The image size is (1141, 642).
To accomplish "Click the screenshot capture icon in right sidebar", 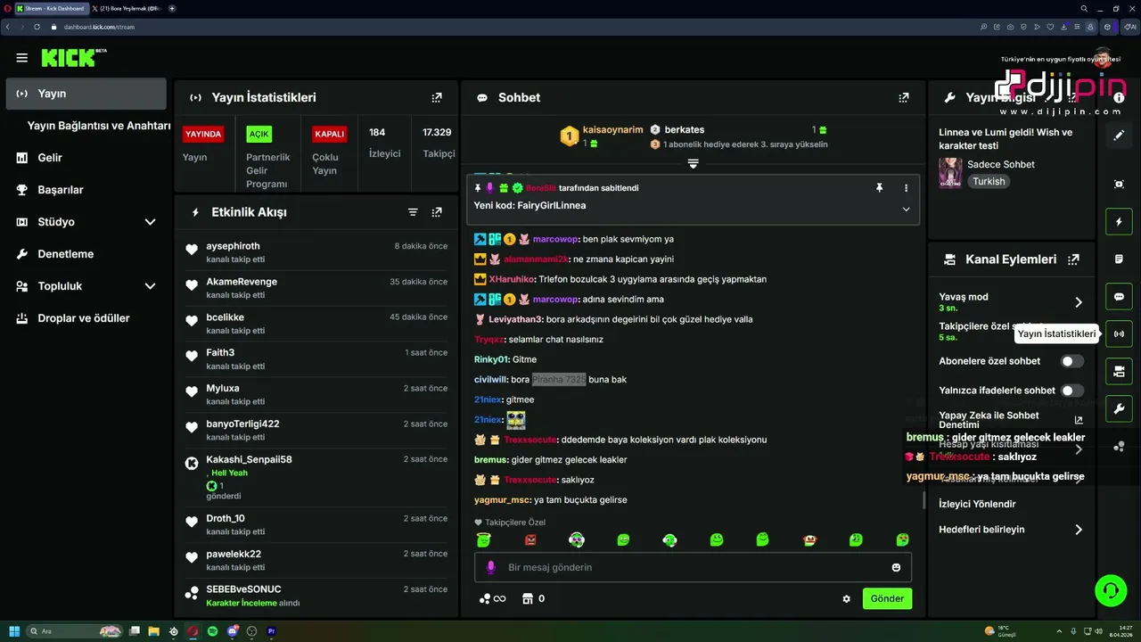I will point(1119,184).
